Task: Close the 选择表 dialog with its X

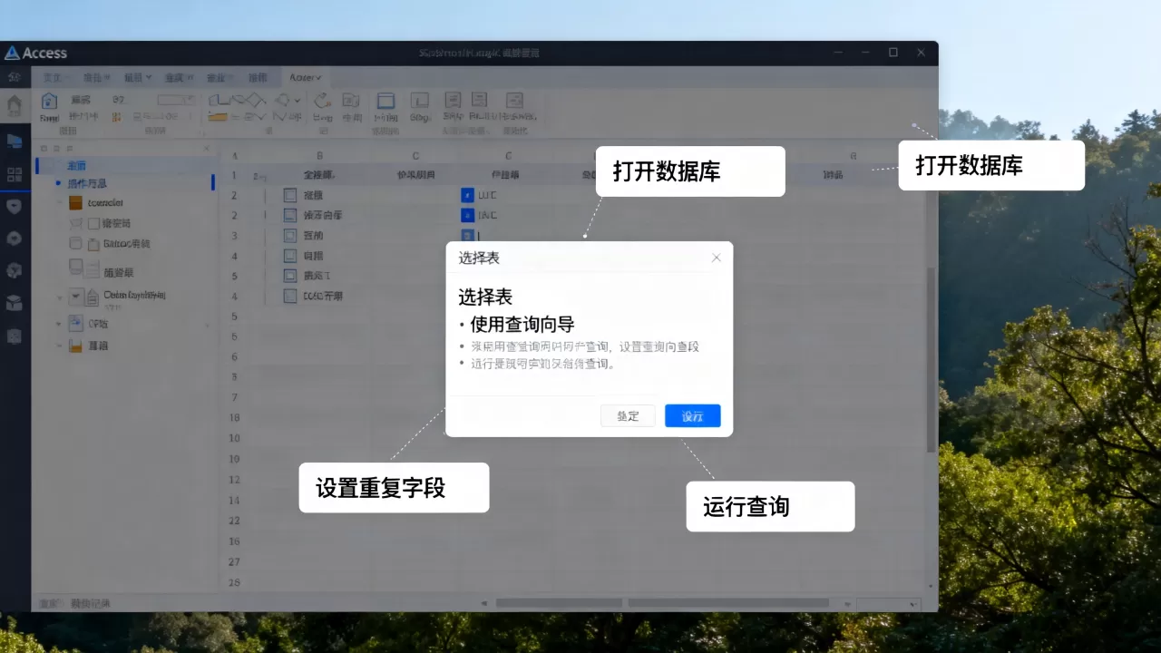Action: pyautogui.click(x=717, y=258)
